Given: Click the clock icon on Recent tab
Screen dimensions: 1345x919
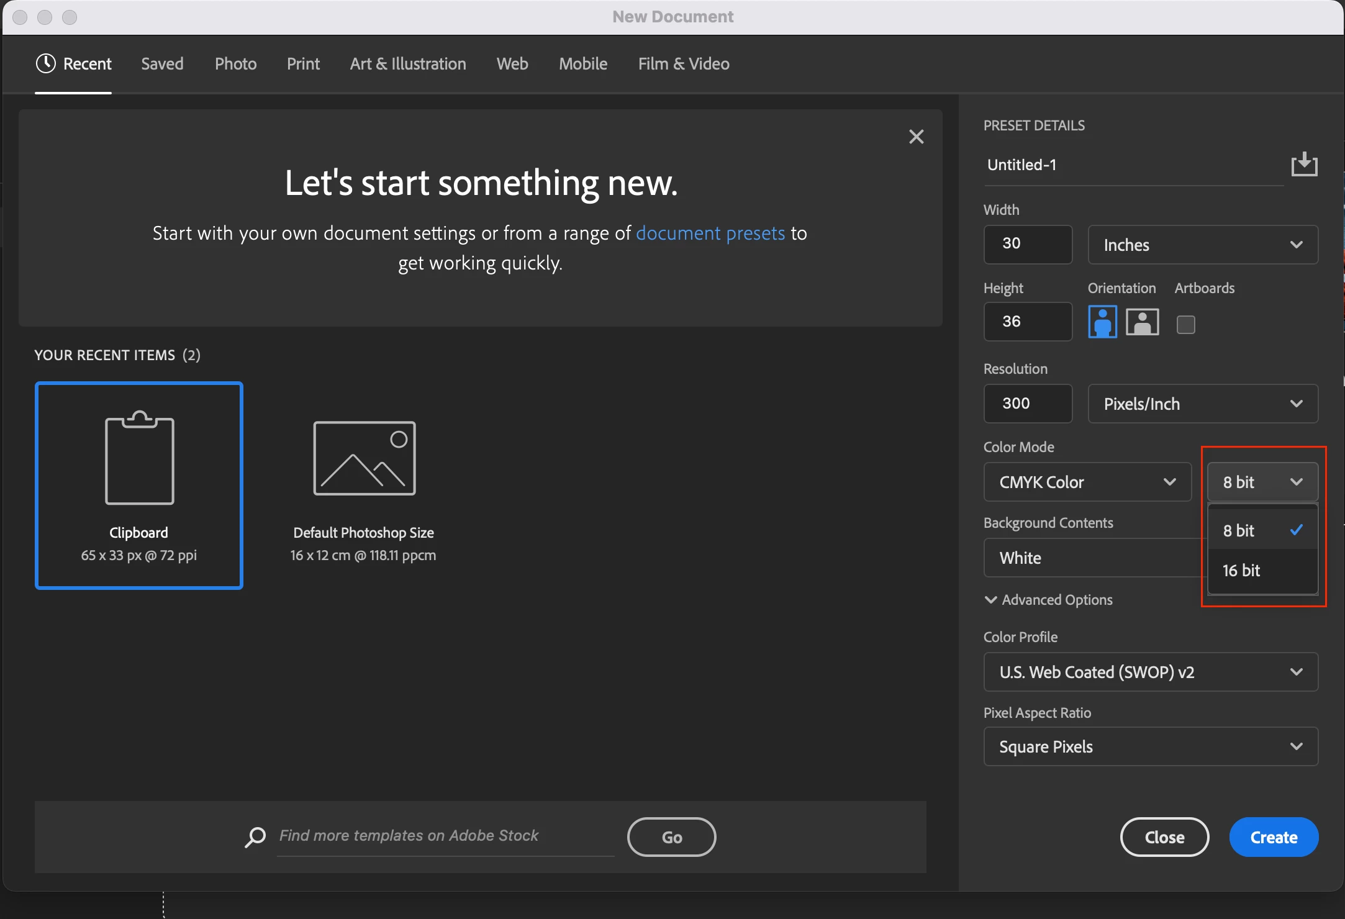Looking at the screenshot, I should (46, 63).
